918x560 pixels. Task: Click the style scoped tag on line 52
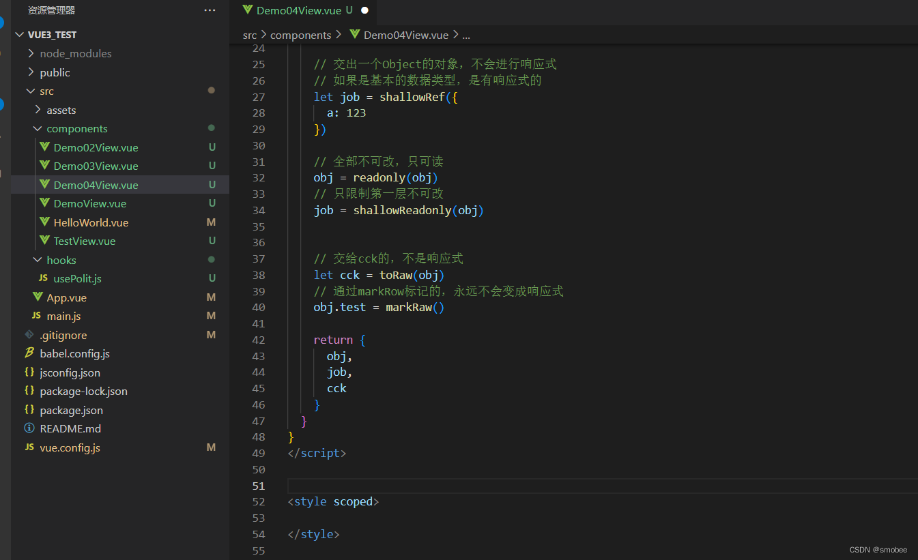(x=333, y=501)
